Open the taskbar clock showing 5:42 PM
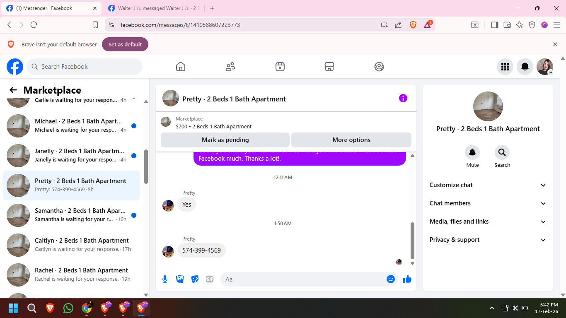Screen dimensions: 566x318 point(546,308)
